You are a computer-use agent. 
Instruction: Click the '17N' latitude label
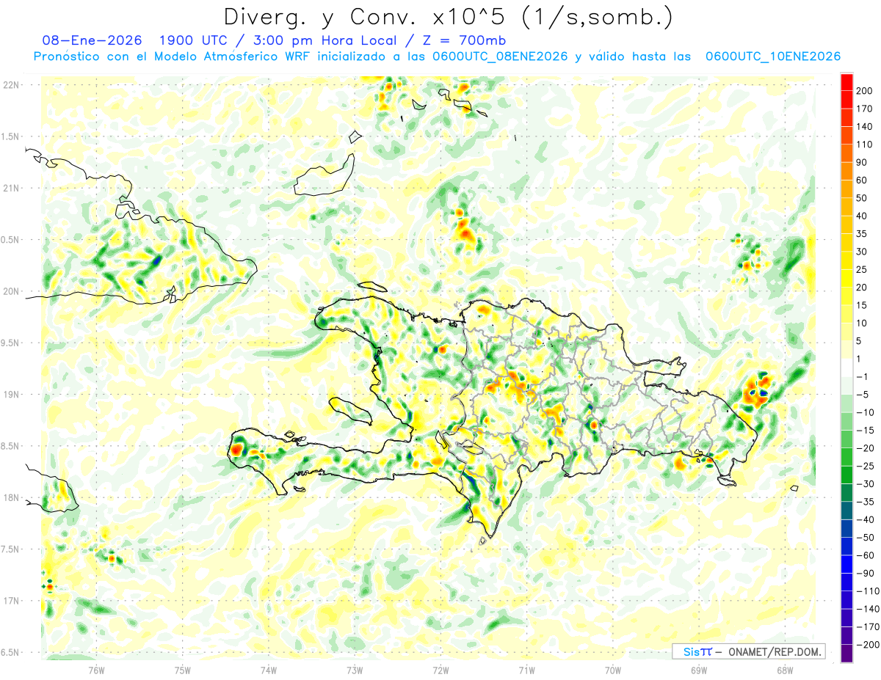tap(11, 601)
